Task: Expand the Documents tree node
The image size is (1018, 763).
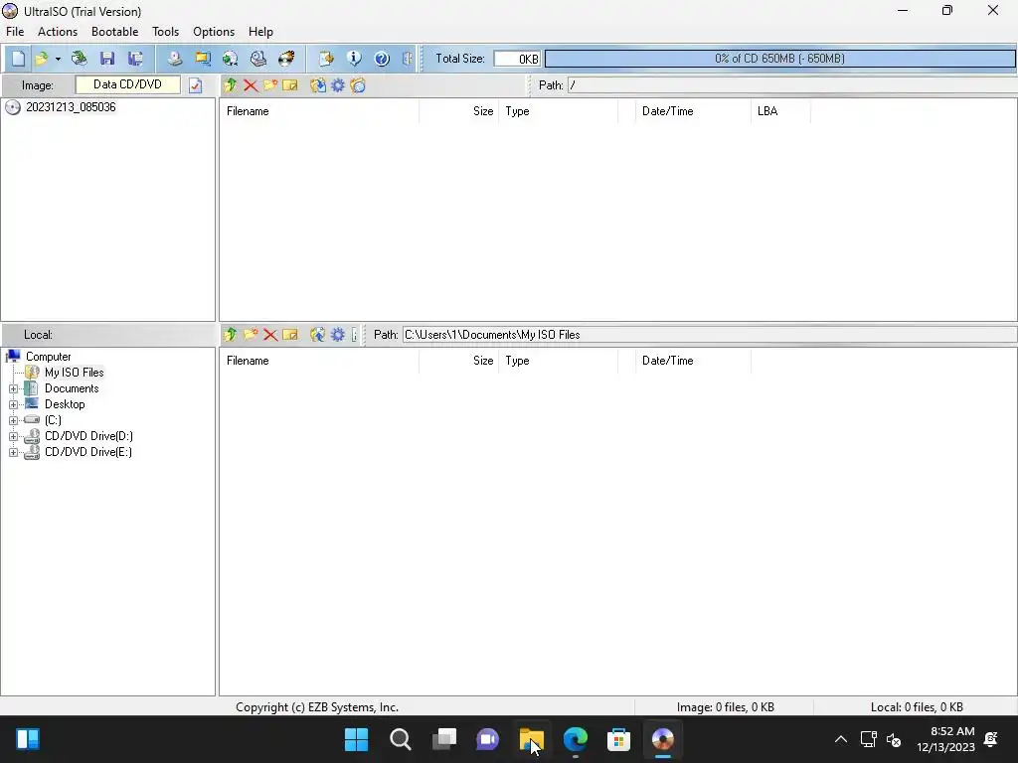Action: [13, 388]
